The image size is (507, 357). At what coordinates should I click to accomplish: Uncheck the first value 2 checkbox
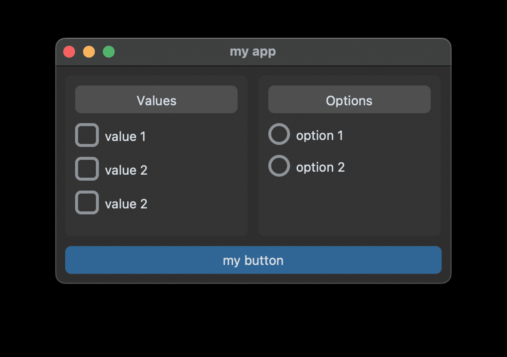[x=87, y=168]
